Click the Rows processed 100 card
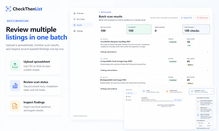Image resolution: width=219 pixels, height=131 pixels. pos(112,29)
